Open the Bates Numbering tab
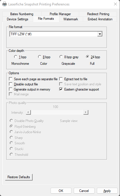This screenshot has height=196, width=120. 22,14
